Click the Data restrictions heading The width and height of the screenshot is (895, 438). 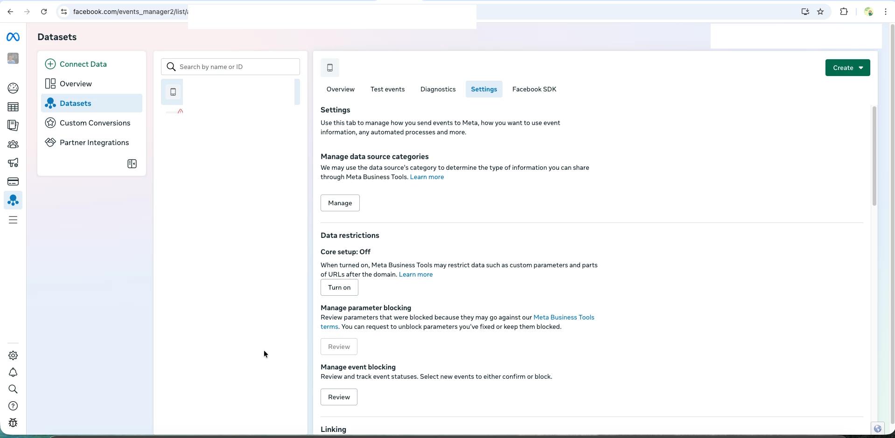(350, 236)
